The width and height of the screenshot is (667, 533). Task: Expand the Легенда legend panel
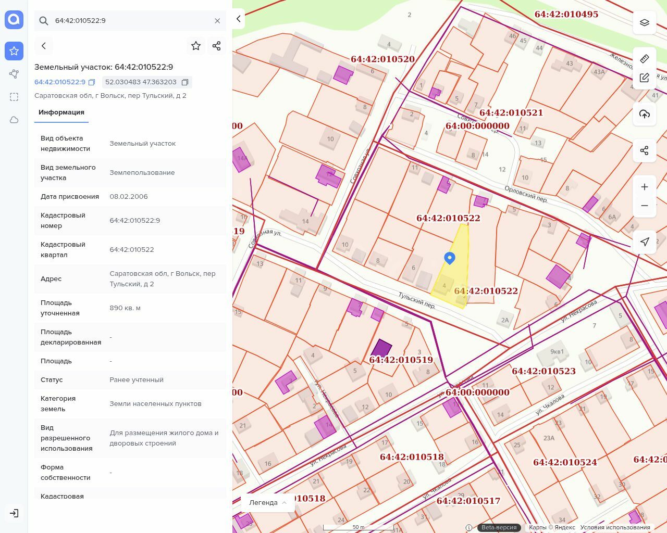tap(268, 502)
